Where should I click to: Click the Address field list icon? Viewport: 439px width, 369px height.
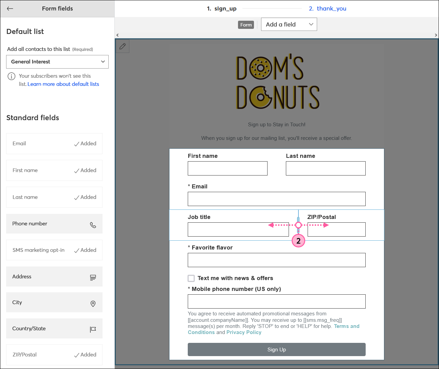coord(93,278)
